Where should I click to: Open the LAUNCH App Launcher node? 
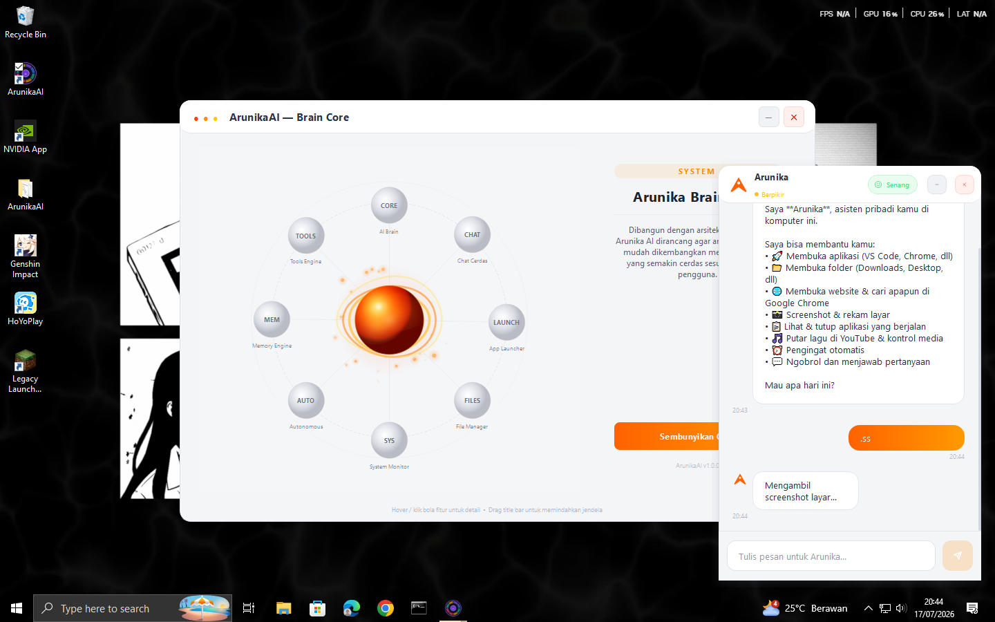coord(506,322)
